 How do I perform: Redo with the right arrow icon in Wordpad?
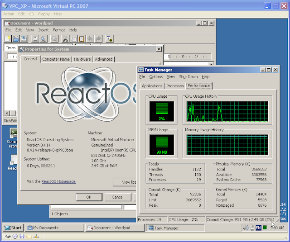click(98, 39)
